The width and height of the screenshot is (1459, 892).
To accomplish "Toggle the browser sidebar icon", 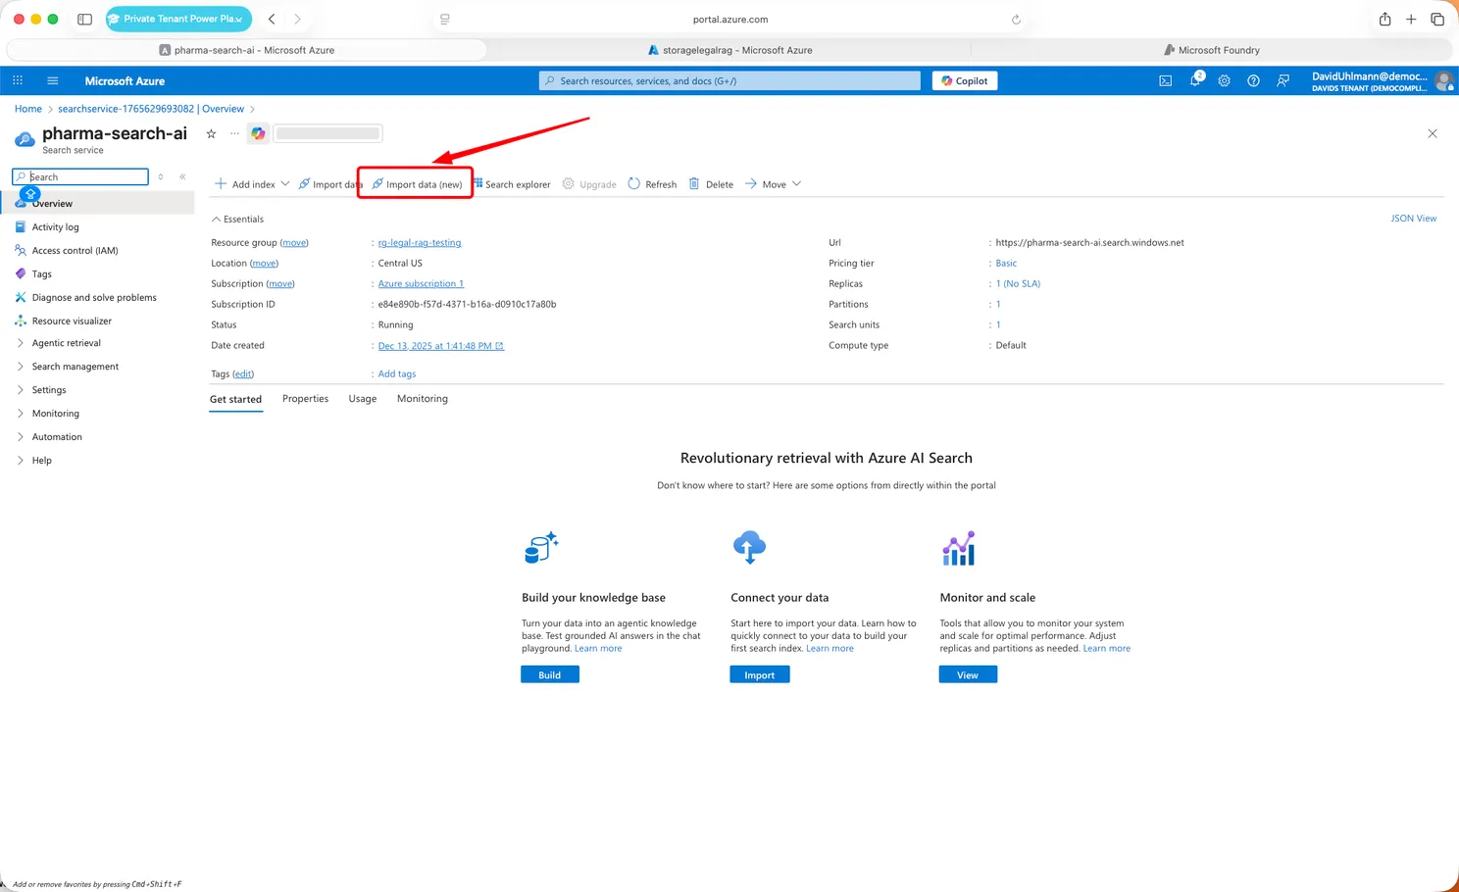I will [x=84, y=19].
